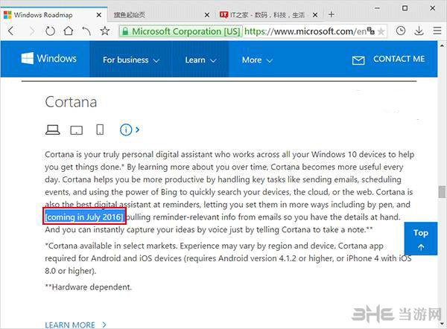Click the page scrollbar thumb
Screen dimensions: 447x329
442,191
